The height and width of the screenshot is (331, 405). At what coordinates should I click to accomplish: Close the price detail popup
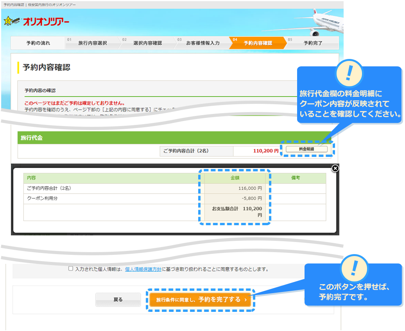(x=335, y=169)
